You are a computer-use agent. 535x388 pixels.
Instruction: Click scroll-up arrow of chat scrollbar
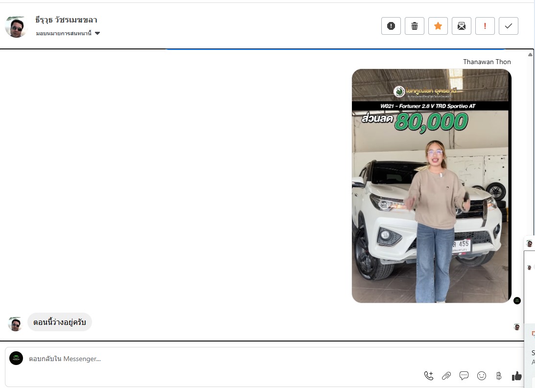pos(530,54)
